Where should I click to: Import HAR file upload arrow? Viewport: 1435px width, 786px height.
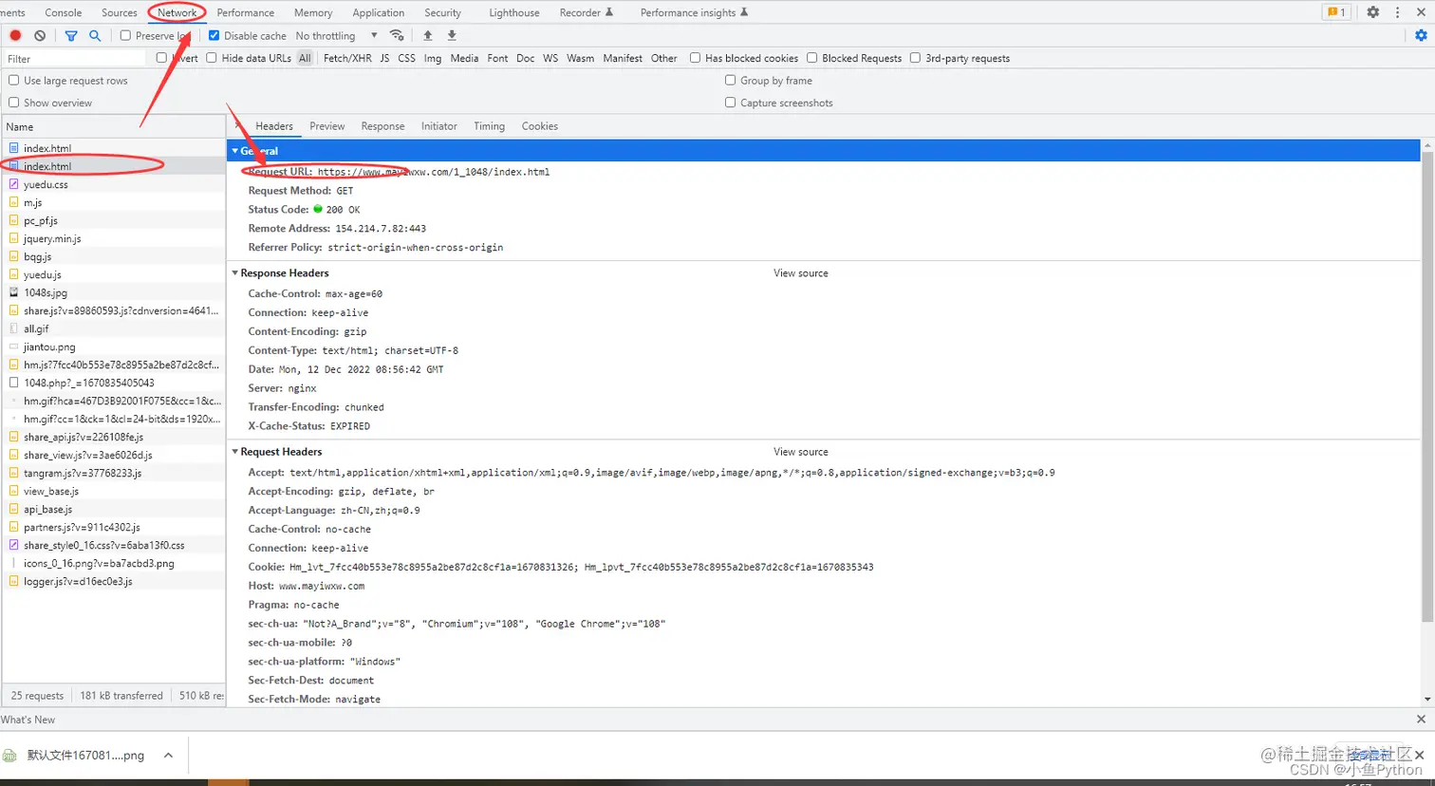(x=428, y=35)
